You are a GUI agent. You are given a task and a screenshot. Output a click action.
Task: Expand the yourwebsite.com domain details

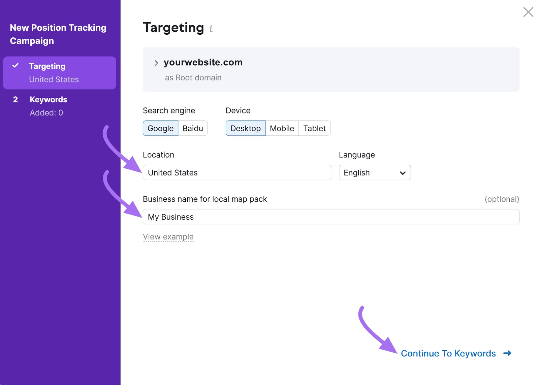point(156,63)
